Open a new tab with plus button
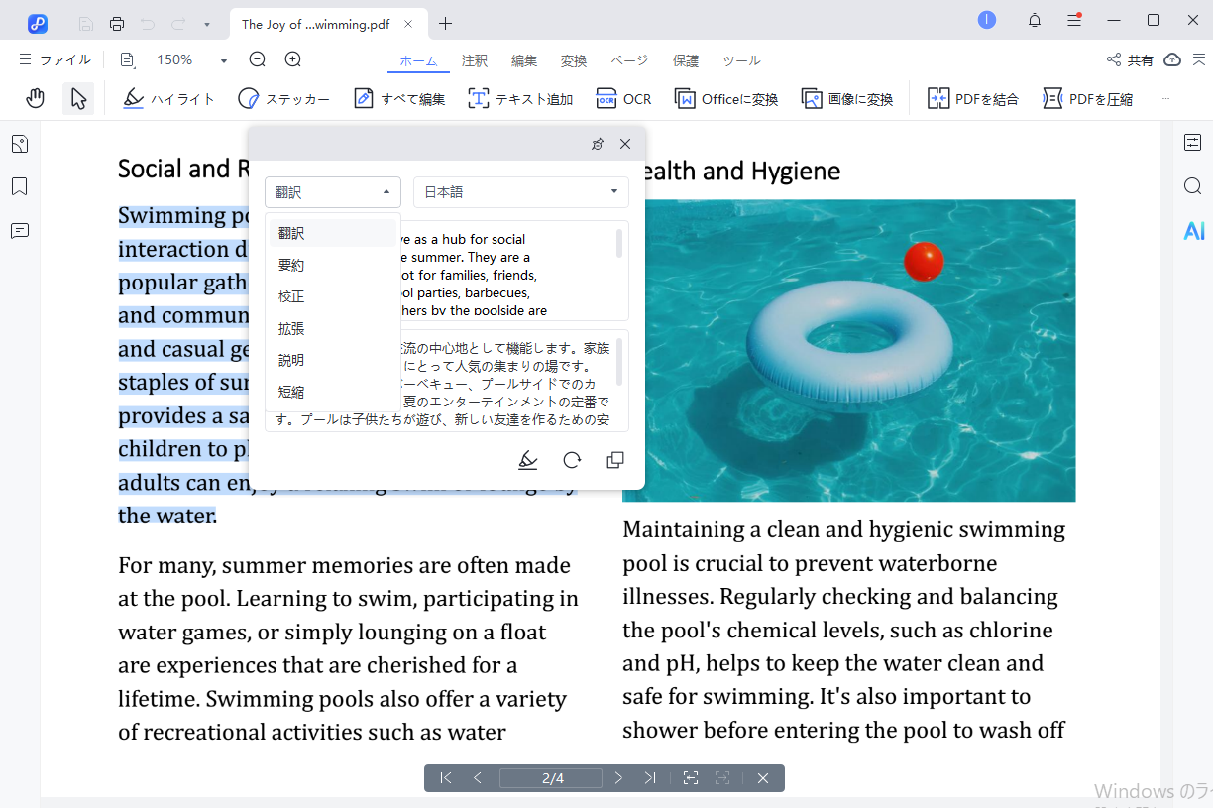Image resolution: width=1213 pixels, height=808 pixels. click(446, 24)
